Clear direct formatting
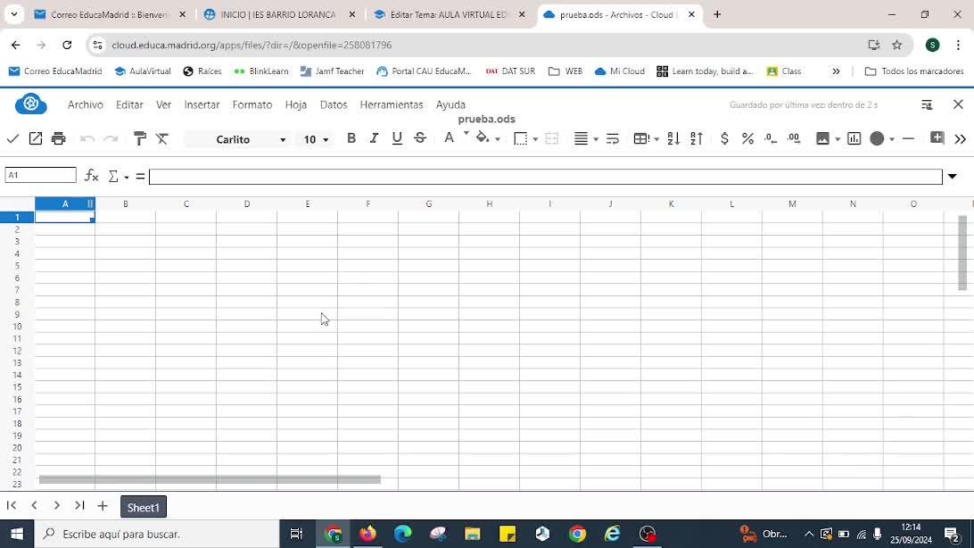 tap(162, 138)
